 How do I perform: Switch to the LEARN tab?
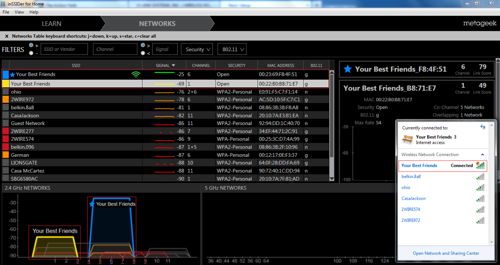(x=51, y=23)
